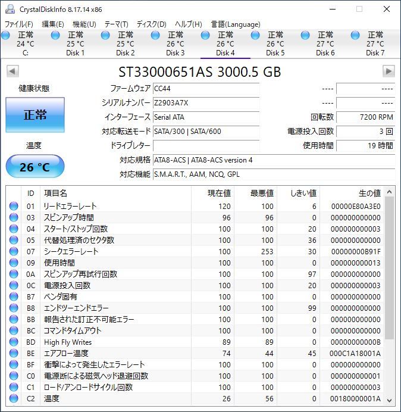Click status orb for attribute BB 報告された訂正不可能エラー
The width and height of the screenshot is (401, 412).
[x=14, y=319]
